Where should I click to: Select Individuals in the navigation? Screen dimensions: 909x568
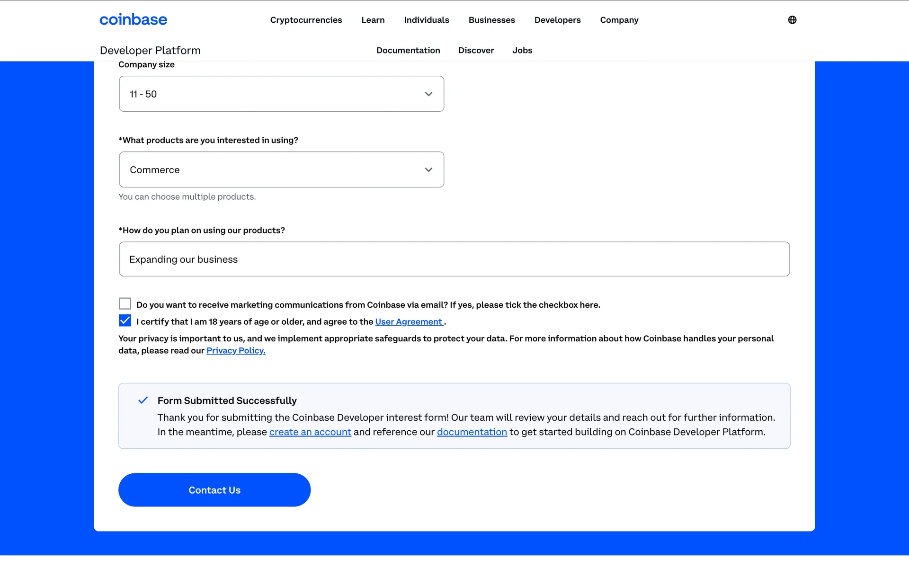pyautogui.click(x=426, y=20)
